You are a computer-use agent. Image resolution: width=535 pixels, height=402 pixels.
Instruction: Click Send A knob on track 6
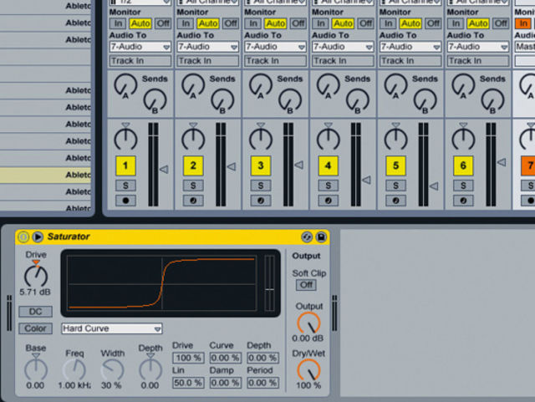[463, 85]
